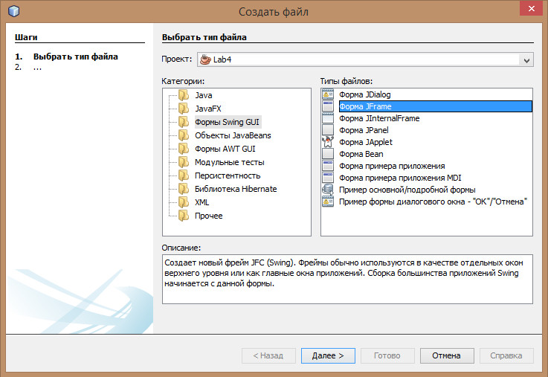
Task: Close the Создать файл dialog
Action: (531, 8)
